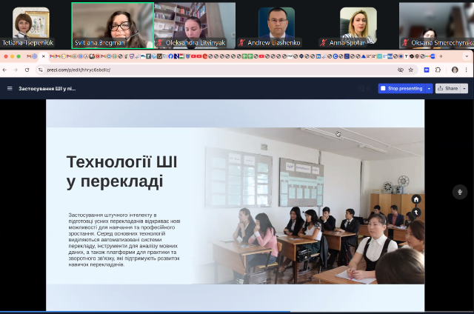Click Andrew Liashenko's muted mic icon
Image resolution: width=474 pixels, height=314 pixels.
coord(241,43)
